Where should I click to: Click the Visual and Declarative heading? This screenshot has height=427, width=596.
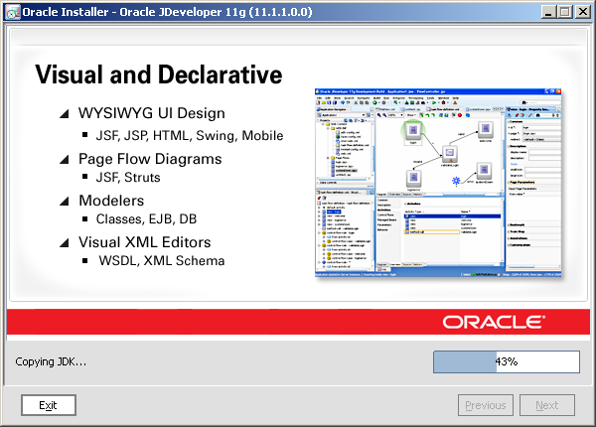pos(159,75)
